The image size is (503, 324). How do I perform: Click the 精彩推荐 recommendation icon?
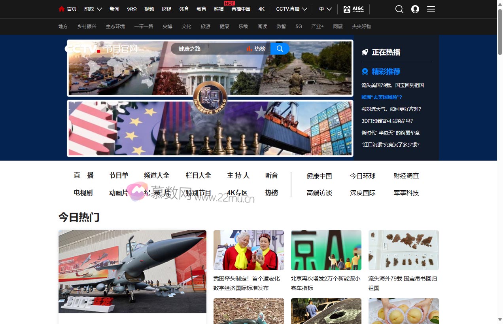click(364, 72)
